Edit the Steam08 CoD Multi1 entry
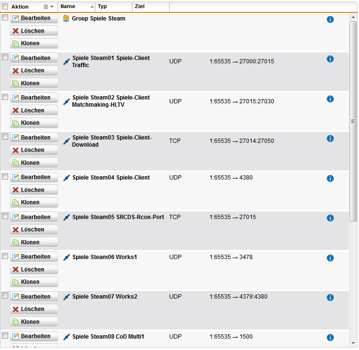Image resolution: width=359 pixels, height=350 pixels. 34,336
